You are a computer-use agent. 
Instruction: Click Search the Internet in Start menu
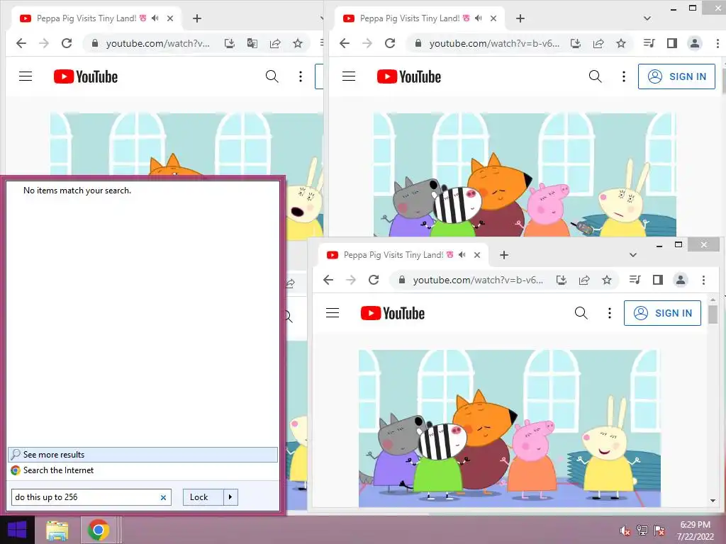click(143, 470)
